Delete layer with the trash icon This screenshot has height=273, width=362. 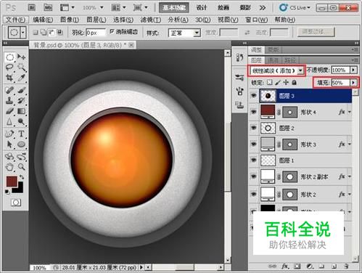coord(346,266)
